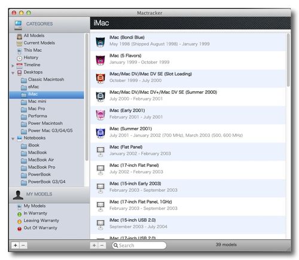Click the My Models list icon

(x=19, y=207)
